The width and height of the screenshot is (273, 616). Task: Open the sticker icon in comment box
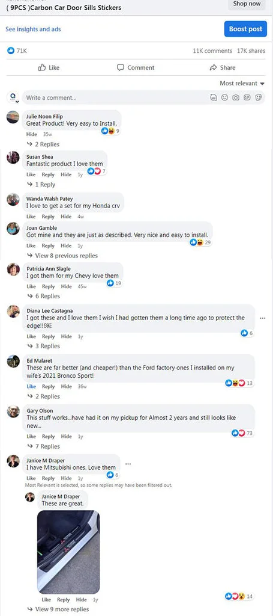tap(259, 98)
